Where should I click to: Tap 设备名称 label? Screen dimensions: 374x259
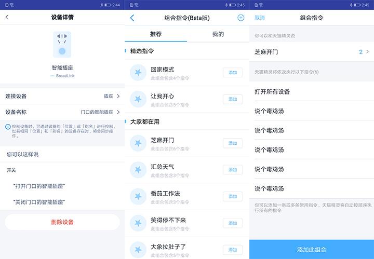coord(16,112)
